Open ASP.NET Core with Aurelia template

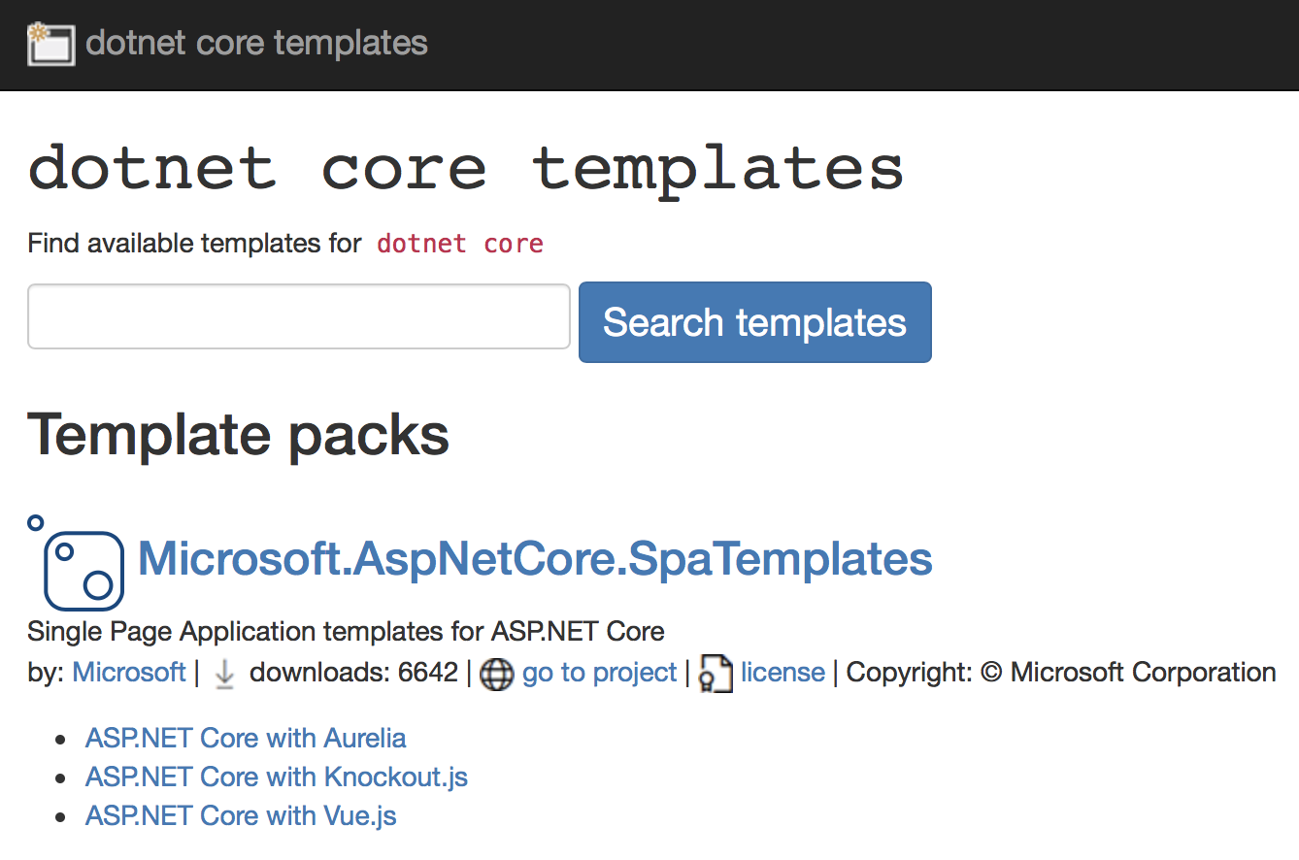coord(246,738)
